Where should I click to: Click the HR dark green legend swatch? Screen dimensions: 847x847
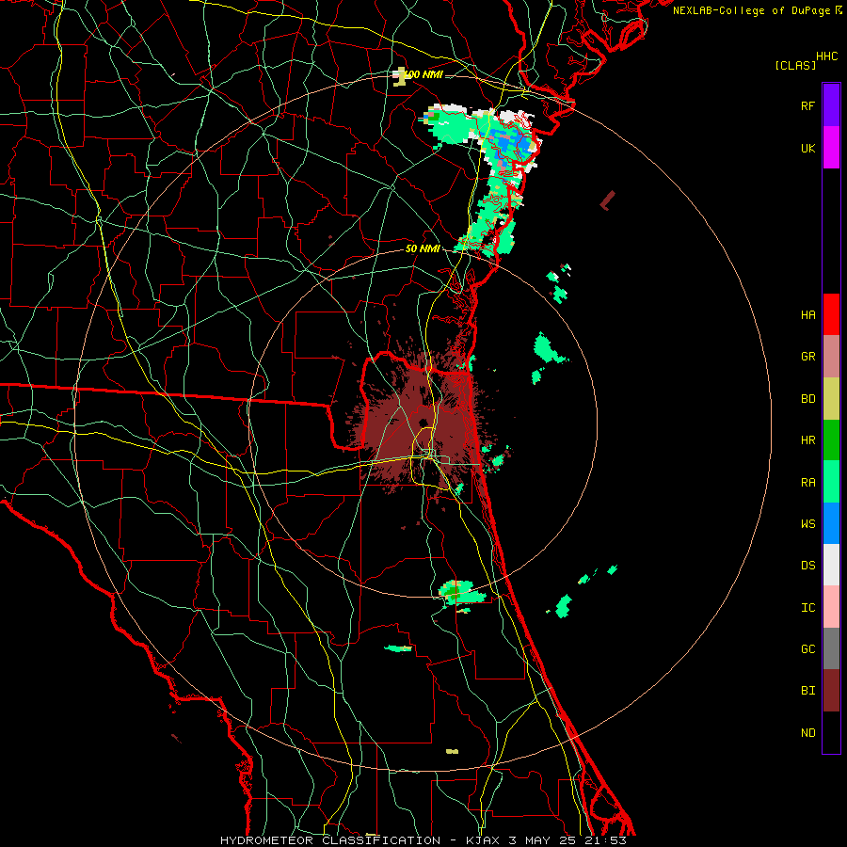click(x=831, y=440)
